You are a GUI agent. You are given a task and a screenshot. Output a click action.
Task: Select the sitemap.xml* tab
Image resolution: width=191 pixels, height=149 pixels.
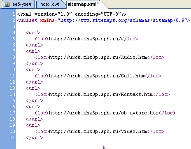[x=84, y=4]
